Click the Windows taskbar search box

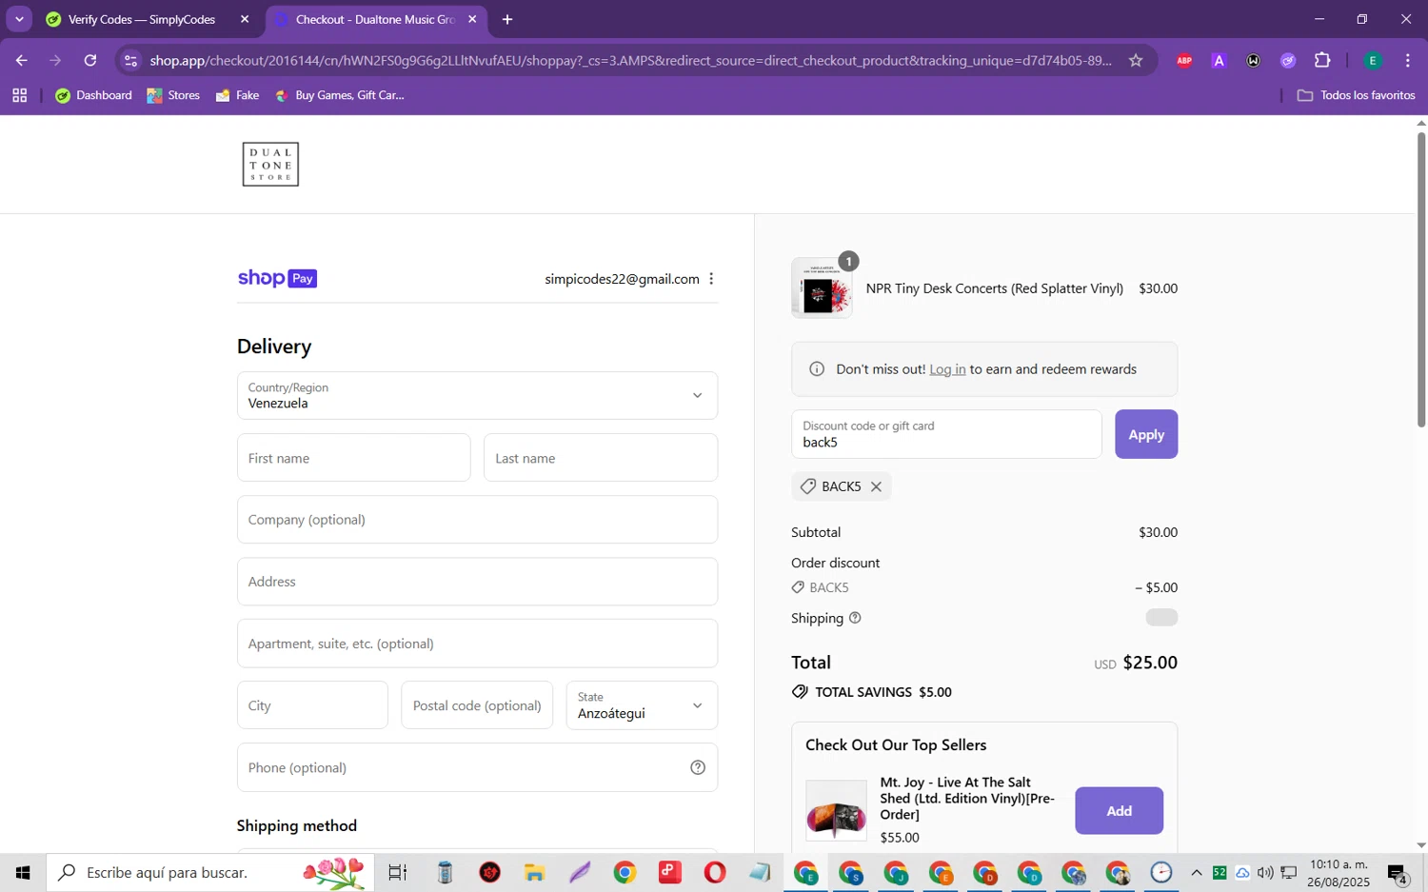point(210,872)
